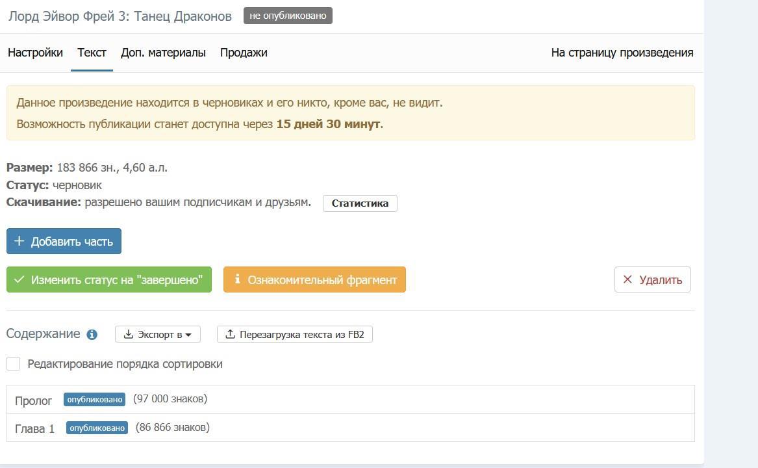Select the Текст tab

pos(92,53)
